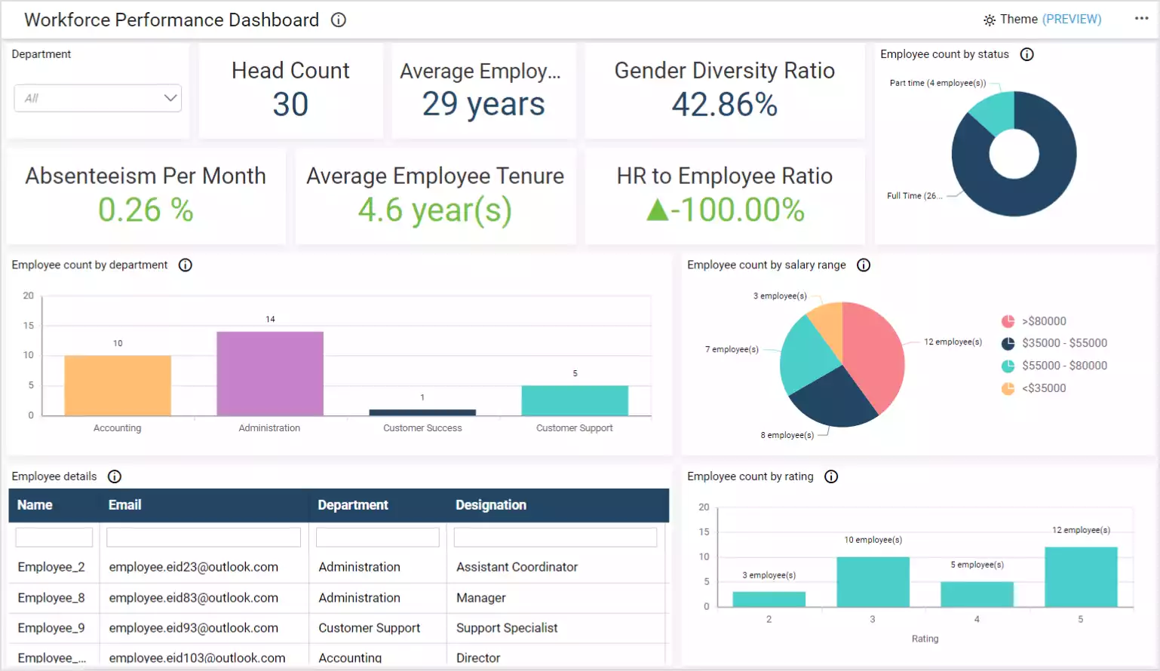Click info icon for Employee count by rating
The width and height of the screenshot is (1160, 671).
point(831,476)
